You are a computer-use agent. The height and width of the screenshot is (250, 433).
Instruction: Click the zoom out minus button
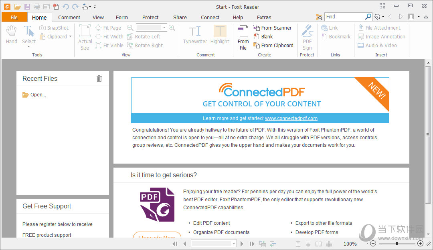(x=373, y=244)
